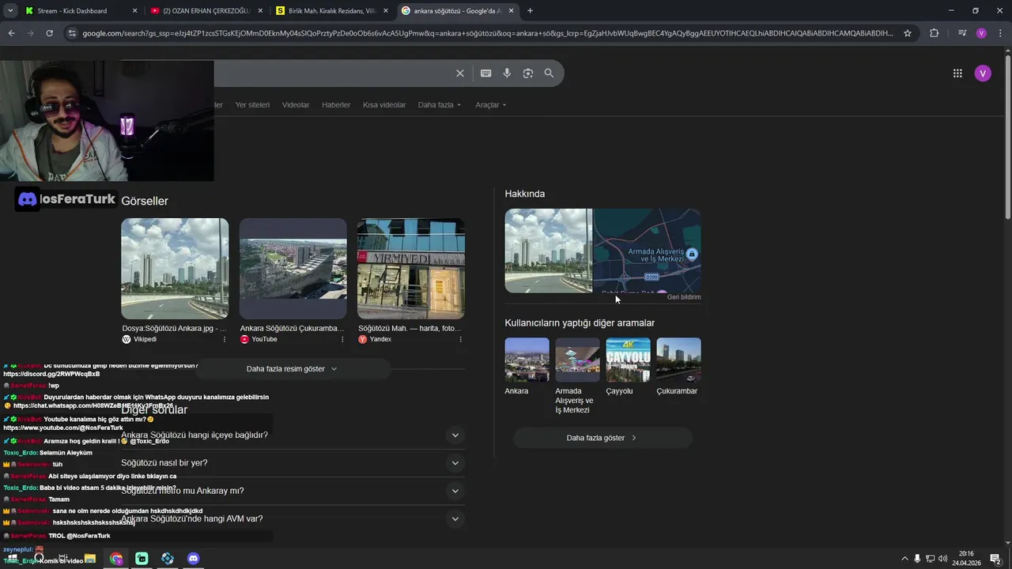Open Discord from the taskbar
The width and height of the screenshot is (1012, 569).
pos(194,559)
